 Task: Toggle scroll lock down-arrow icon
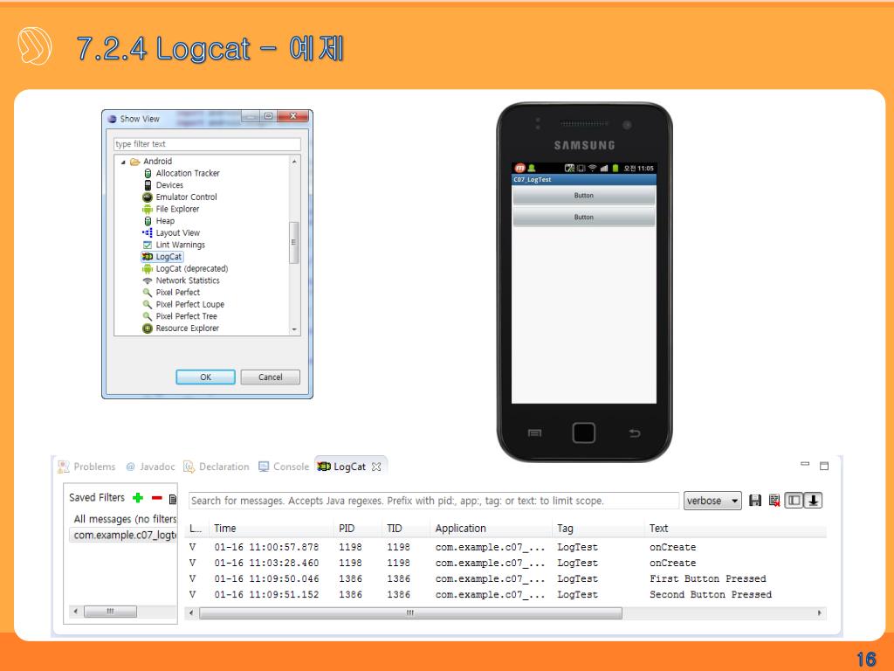pos(813,501)
